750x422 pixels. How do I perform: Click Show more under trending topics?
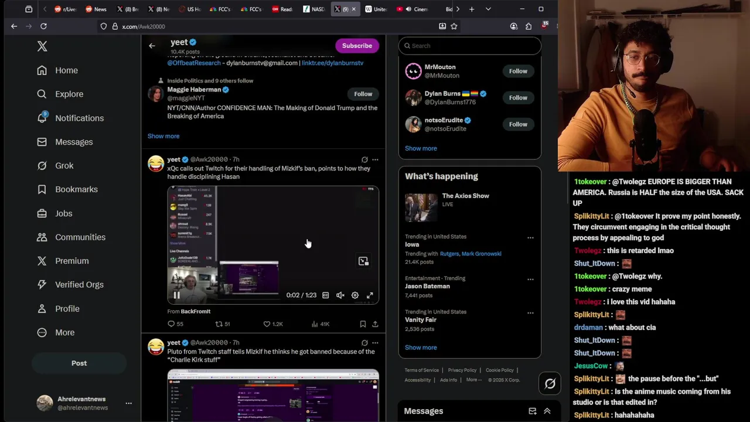point(421,348)
